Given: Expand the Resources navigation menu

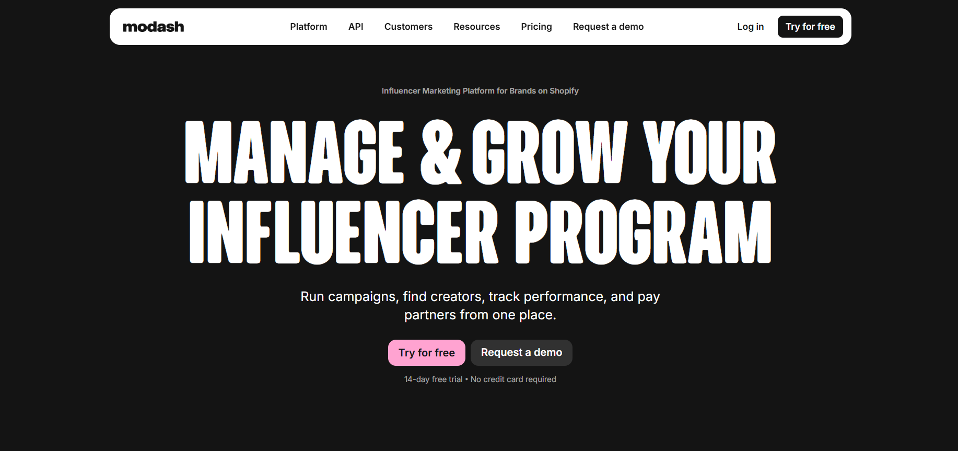Looking at the screenshot, I should click(x=476, y=27).
